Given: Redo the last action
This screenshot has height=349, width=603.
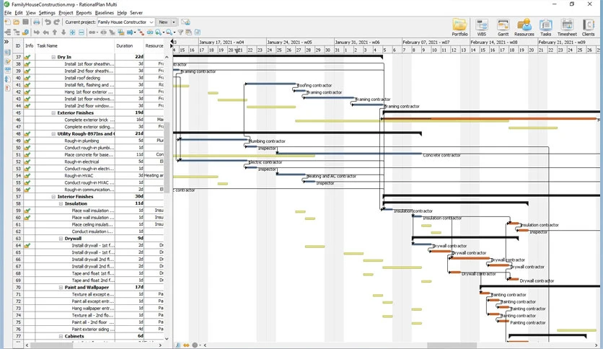Looking at the screenshot, I should pos(57,22).
